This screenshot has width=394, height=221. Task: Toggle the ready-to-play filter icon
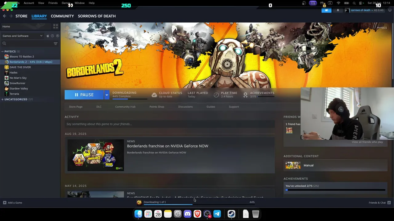(x=58, y=36)
